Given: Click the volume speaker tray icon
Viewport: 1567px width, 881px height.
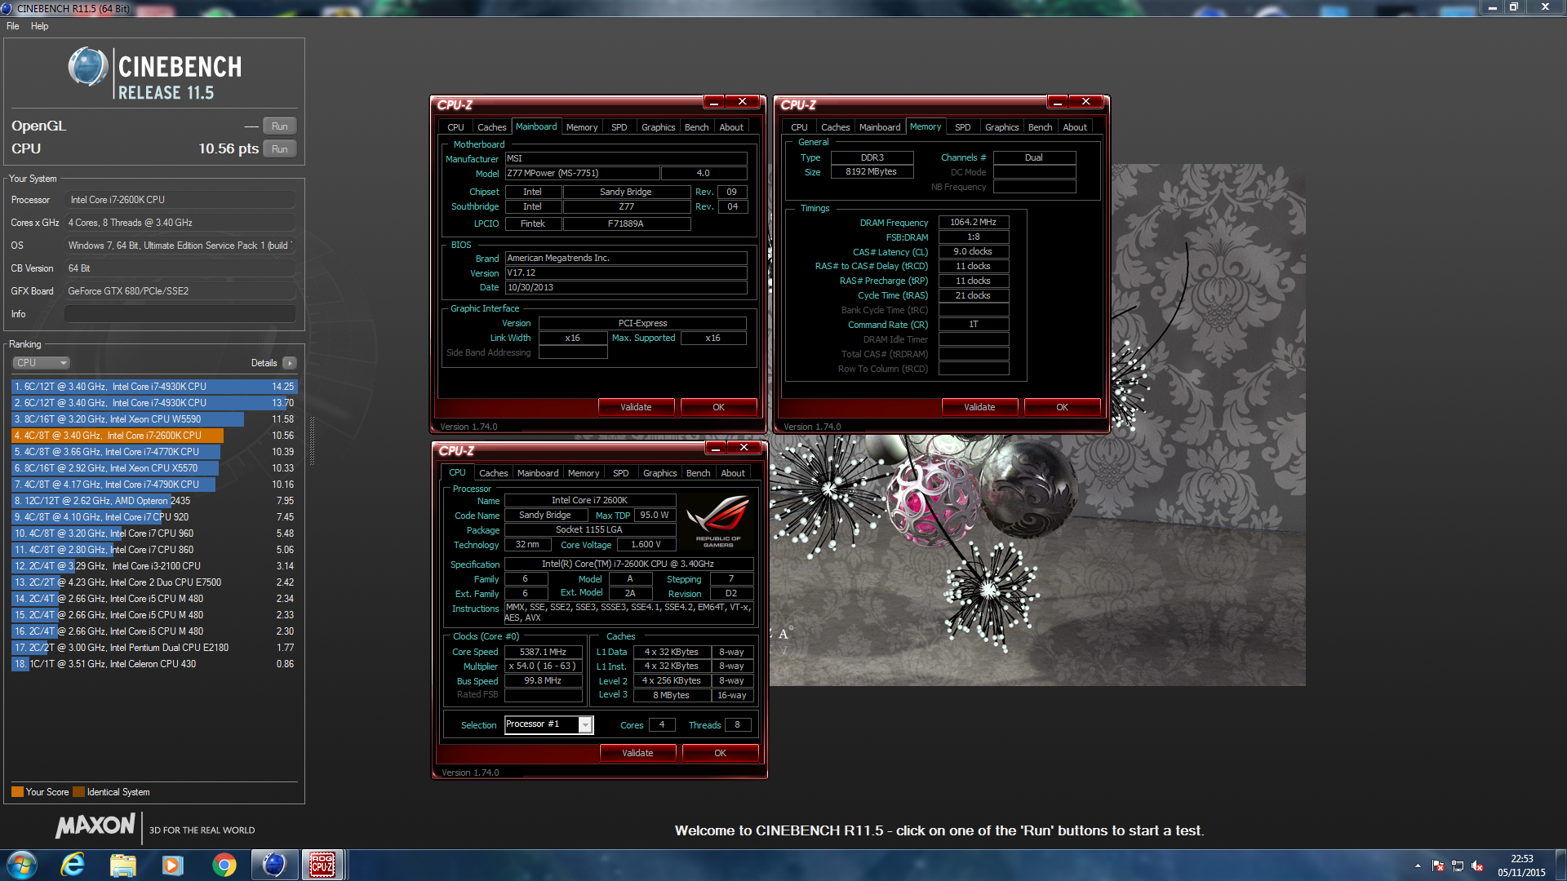Looking at the screenshot, I should pyautogui.click(x=1477, y=866).
